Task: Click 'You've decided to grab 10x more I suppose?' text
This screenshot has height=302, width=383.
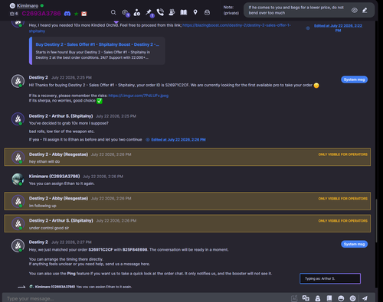Action: (x=68, y=123)
